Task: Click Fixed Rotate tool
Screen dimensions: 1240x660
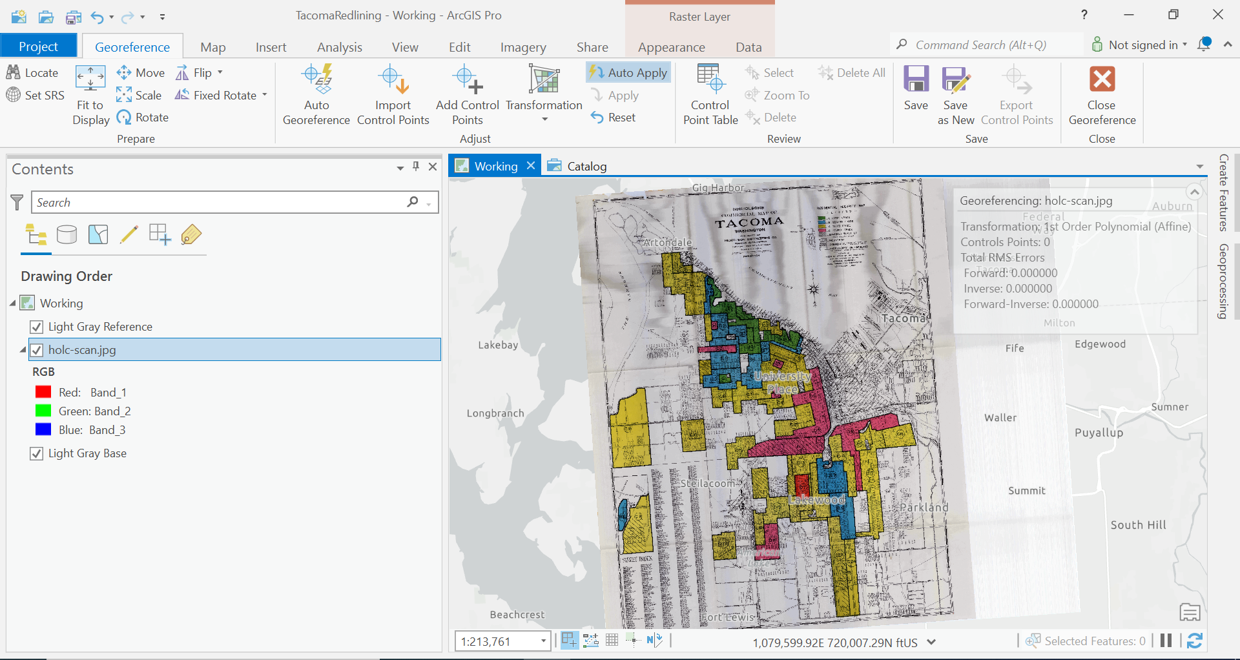Action: point(216,95)
